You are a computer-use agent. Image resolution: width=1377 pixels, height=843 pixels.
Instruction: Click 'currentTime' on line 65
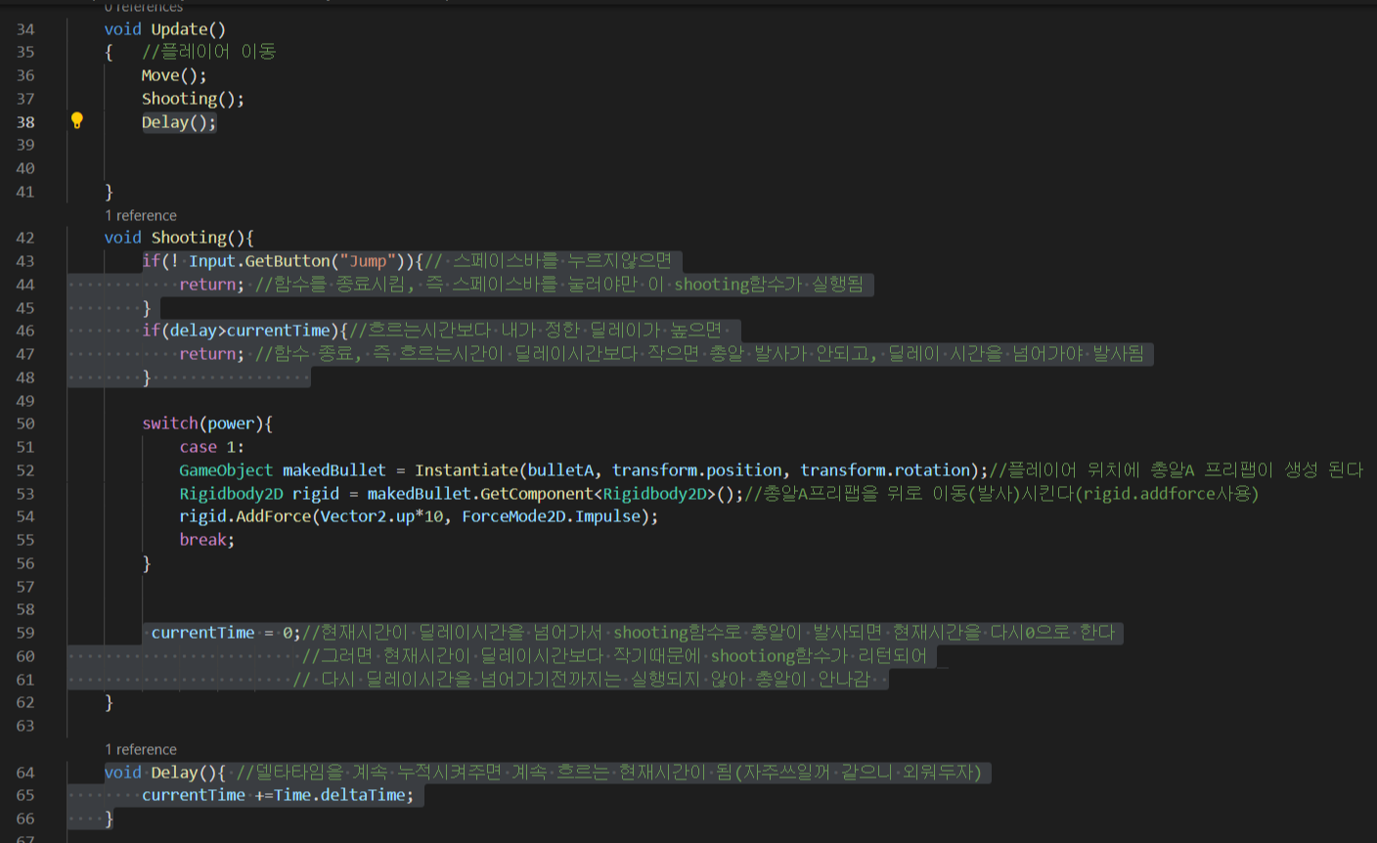[194, 795]
